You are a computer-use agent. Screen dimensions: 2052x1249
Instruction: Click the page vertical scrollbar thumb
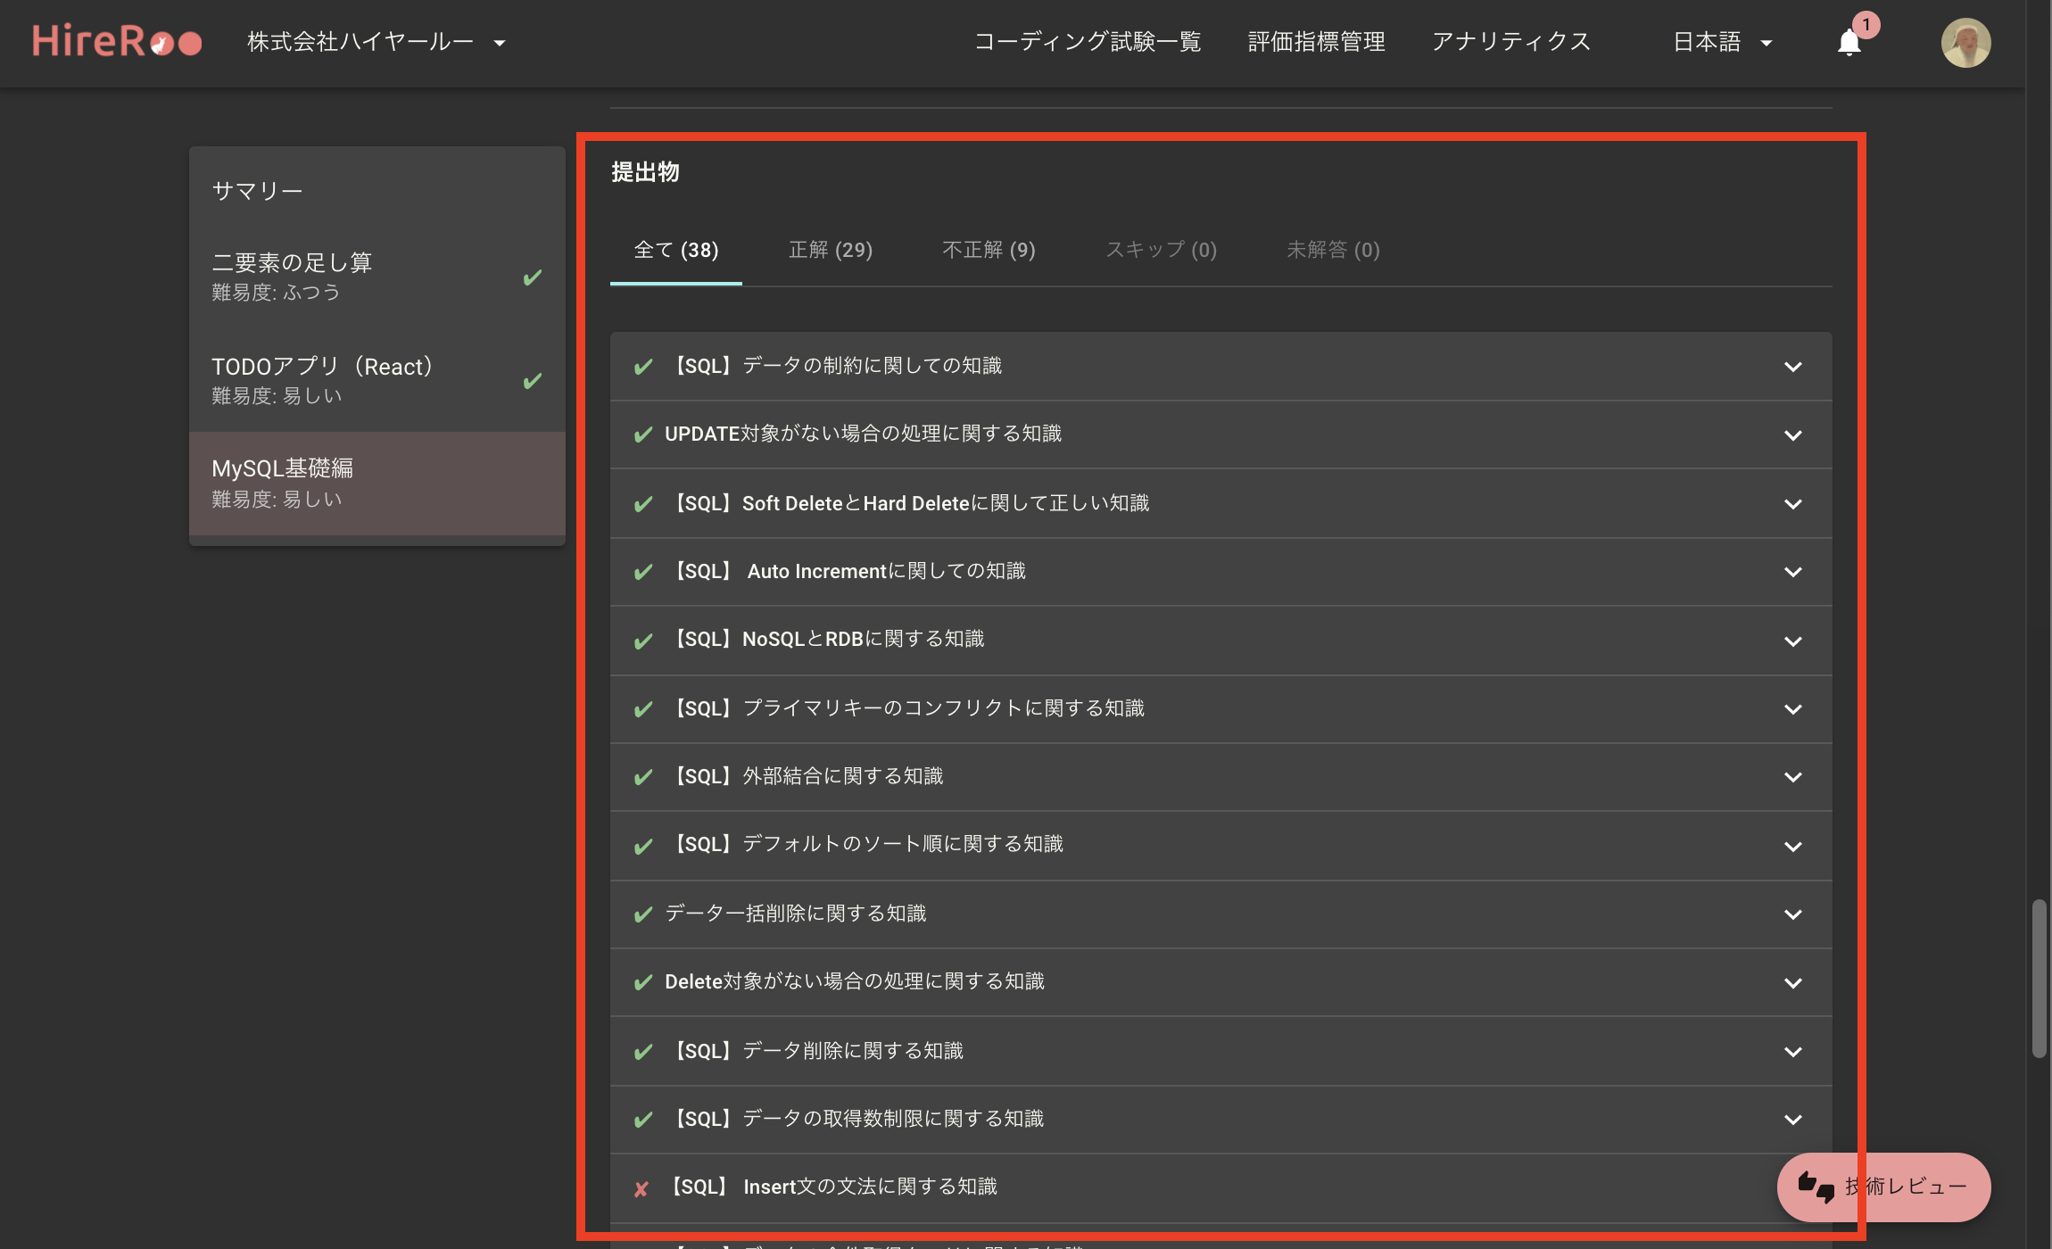[2039, 979]
